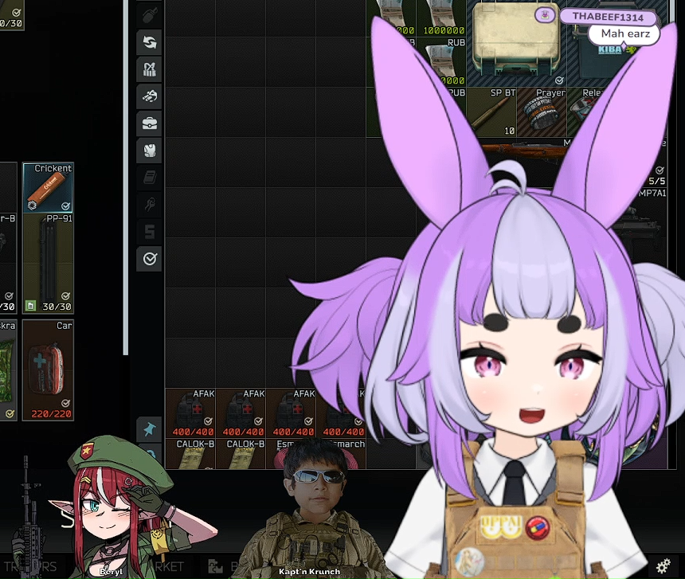Select the 1000000 roubles stack

[441, 18]
